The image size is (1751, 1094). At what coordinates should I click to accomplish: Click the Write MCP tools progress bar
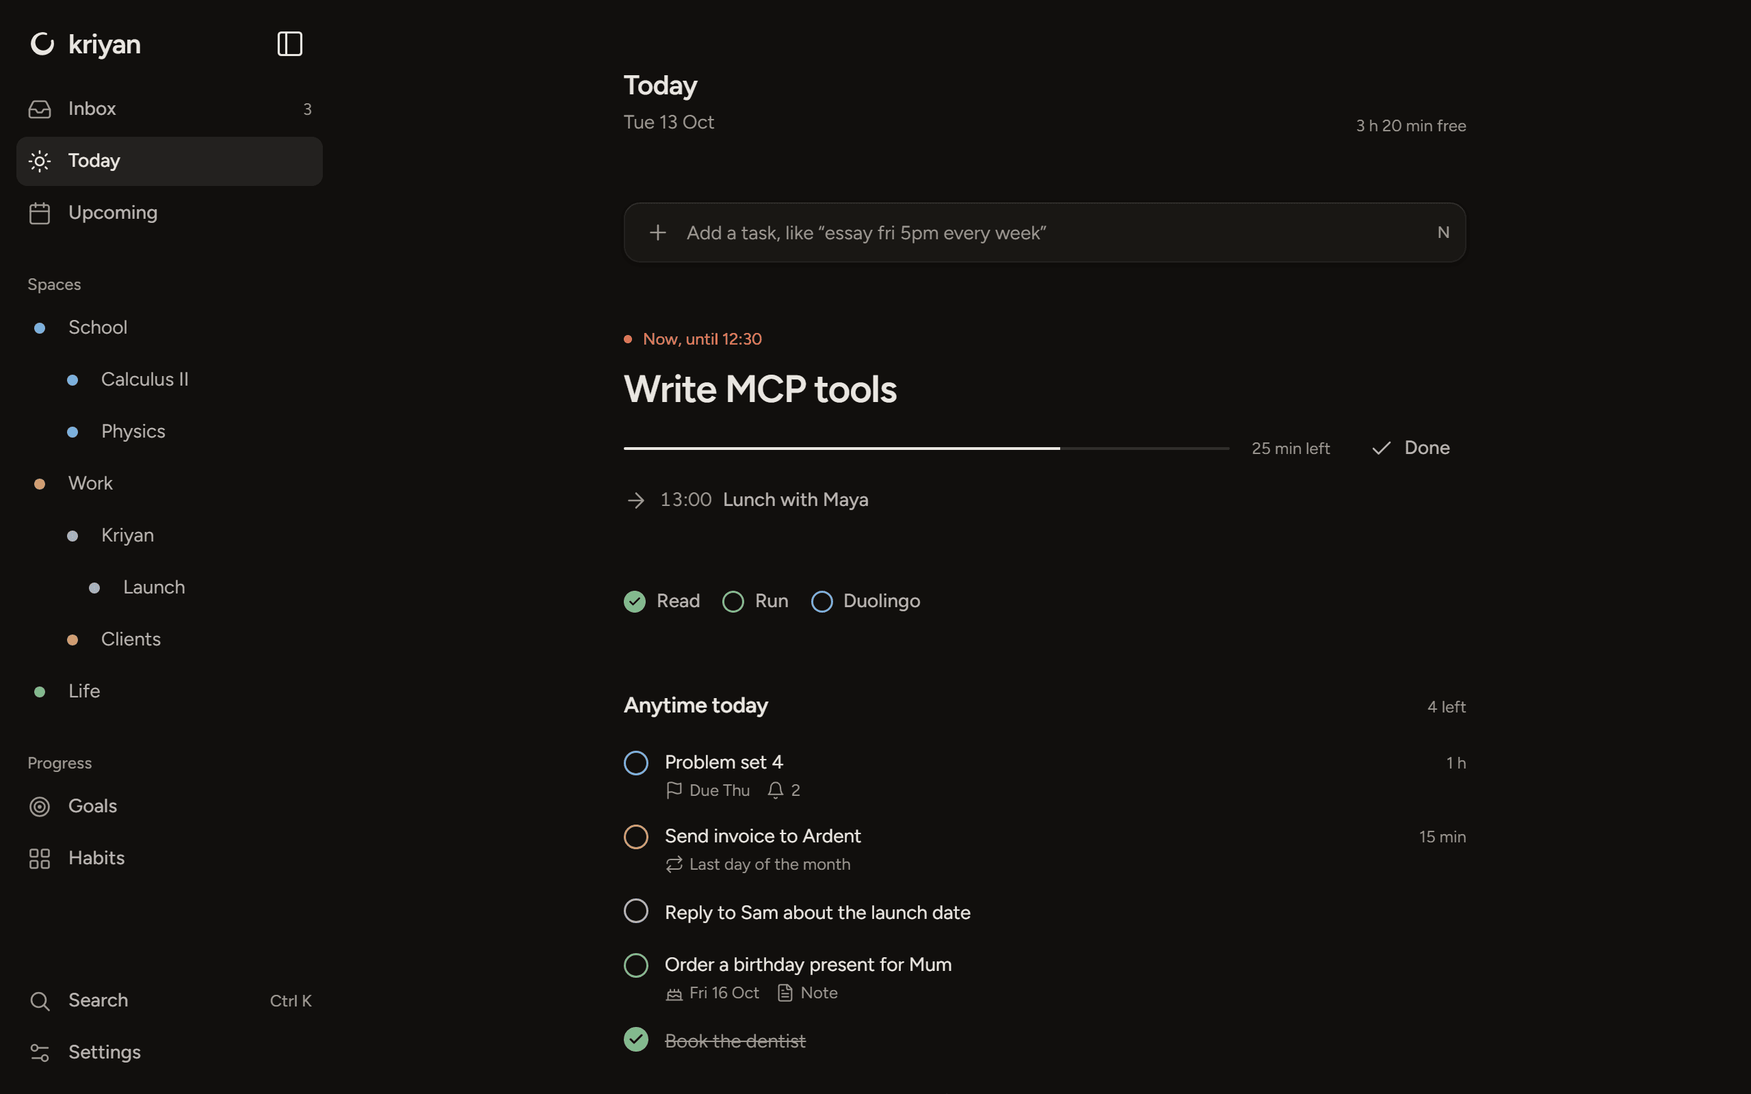(x=926, y=449)
